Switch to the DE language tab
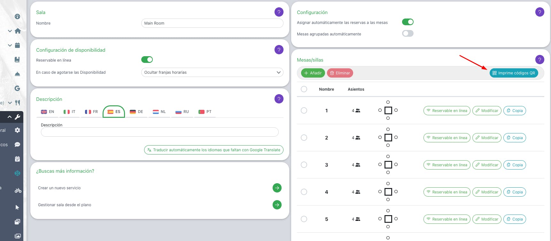 [136, 112]
